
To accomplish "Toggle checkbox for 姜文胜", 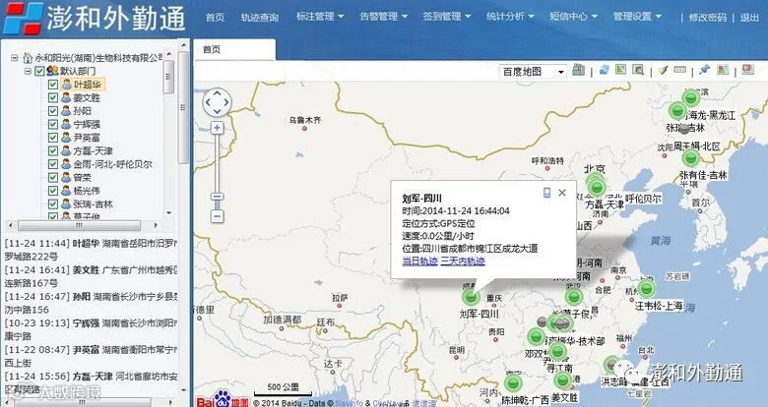I will (53, 98).
